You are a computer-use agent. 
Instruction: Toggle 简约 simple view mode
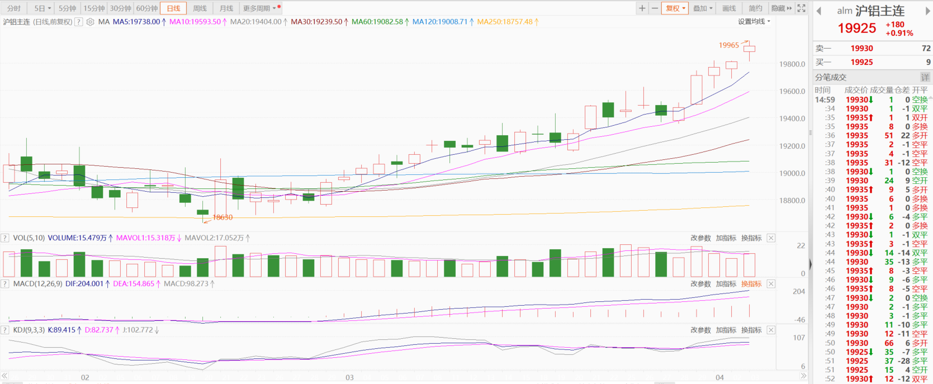(755, 8)
